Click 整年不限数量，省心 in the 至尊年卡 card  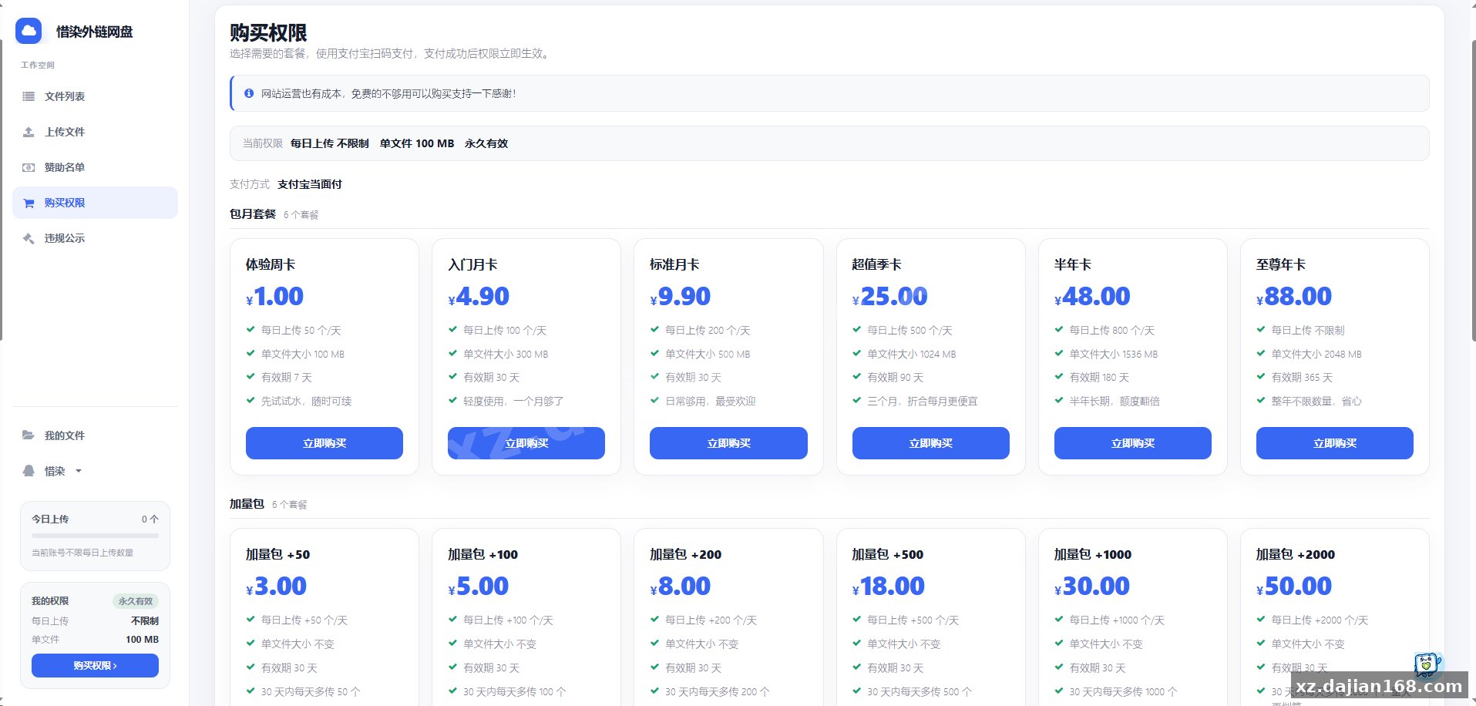(x=1316, y=401)
